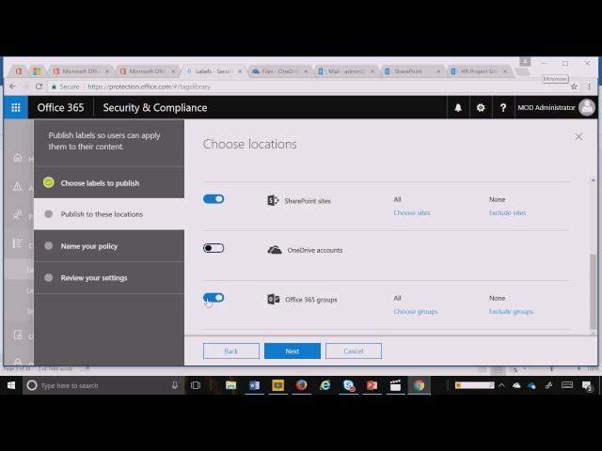Open the help question mark
The height and width of the screenshot is (451, 602).
coord(503,108)
